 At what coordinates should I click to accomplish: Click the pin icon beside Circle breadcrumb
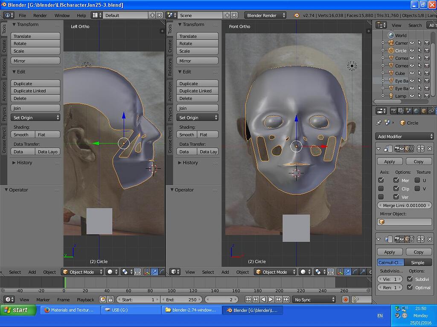[379, 123]
